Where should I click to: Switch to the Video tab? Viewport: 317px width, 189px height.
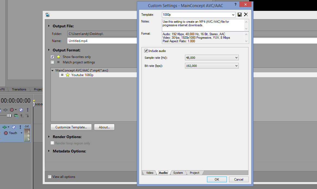(150, 173)
